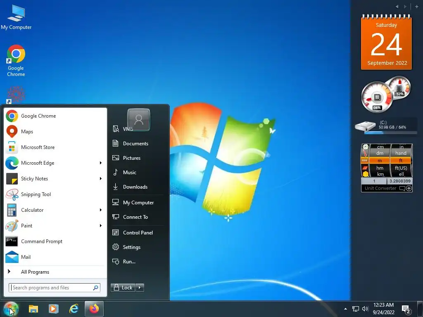This screenshot has height=317, width=423.
Task: Click the Unit Converter input value 1
Action: [374, 181]
